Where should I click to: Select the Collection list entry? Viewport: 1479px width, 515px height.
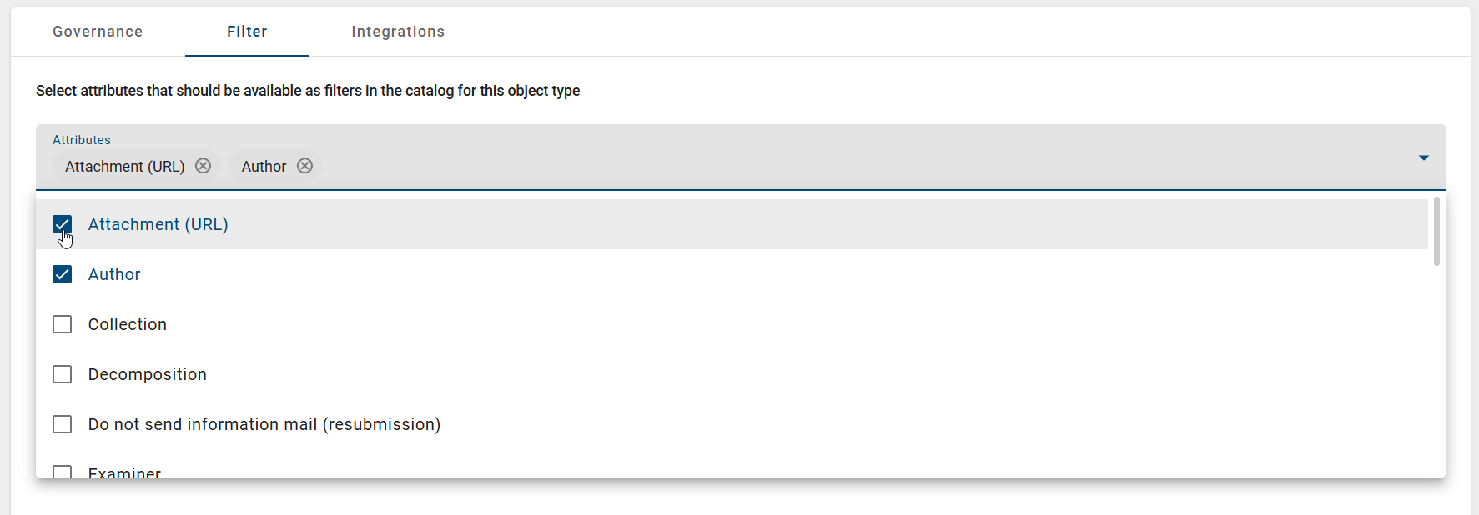pos(127,324)
